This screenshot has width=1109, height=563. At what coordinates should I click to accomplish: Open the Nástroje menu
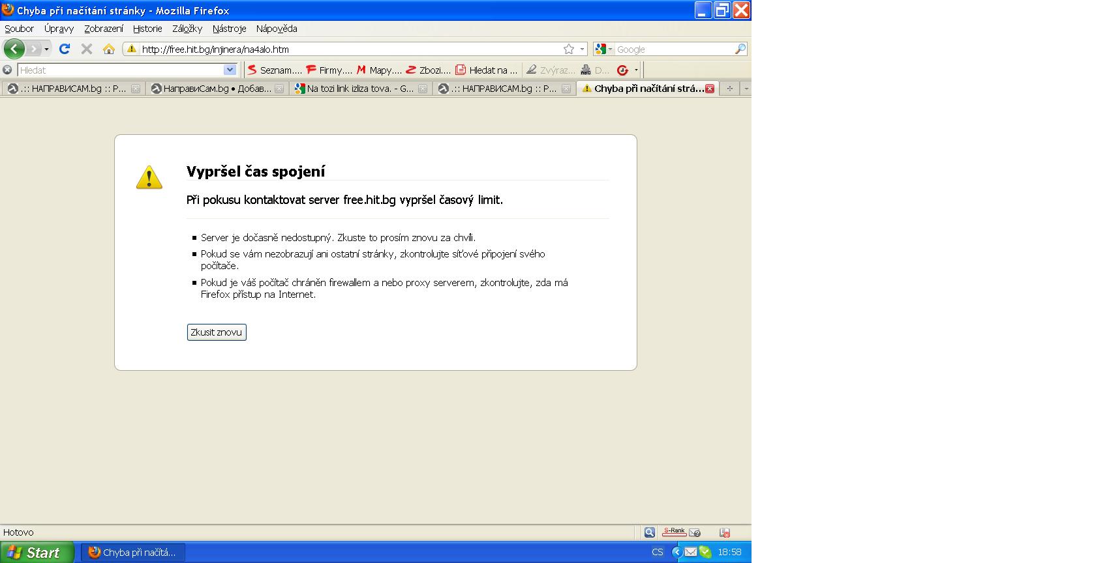pos(229,29)
